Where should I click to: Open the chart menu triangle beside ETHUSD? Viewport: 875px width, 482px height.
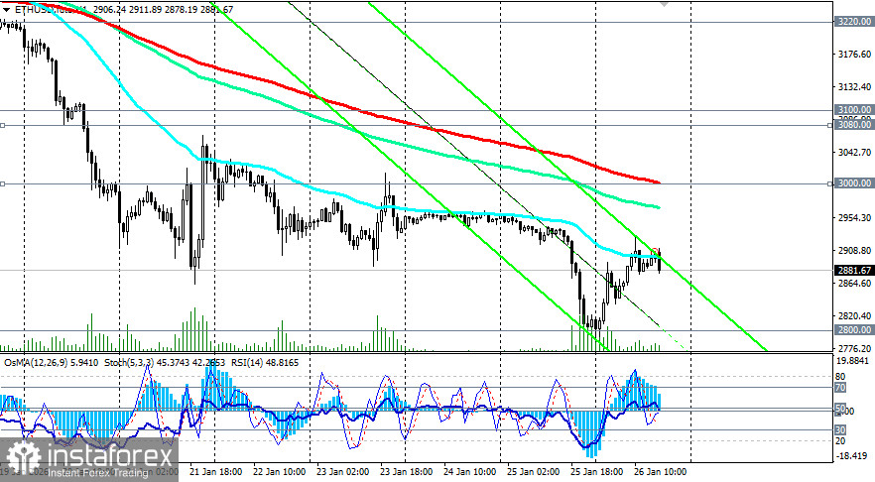[x=6, y=10]
